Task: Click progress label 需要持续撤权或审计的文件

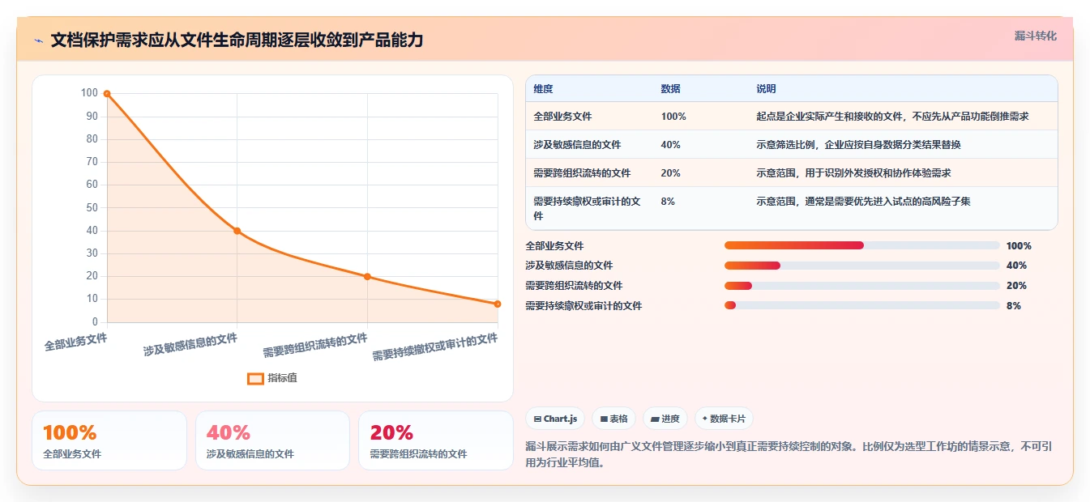Action: click(583, 305)
